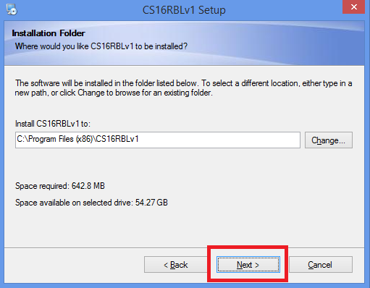The width and height of the screenshot is (370, 288).
Task: Click the Space available 54.27 GB text
Action: [x=91, y=203]
